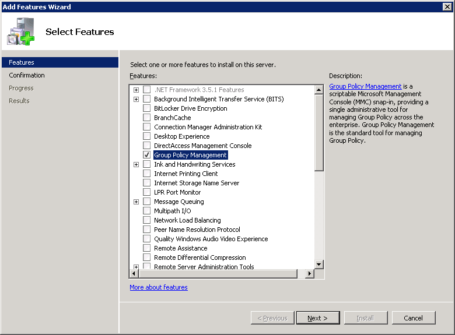Close the Add Features Wizard window

pos(447,6)
